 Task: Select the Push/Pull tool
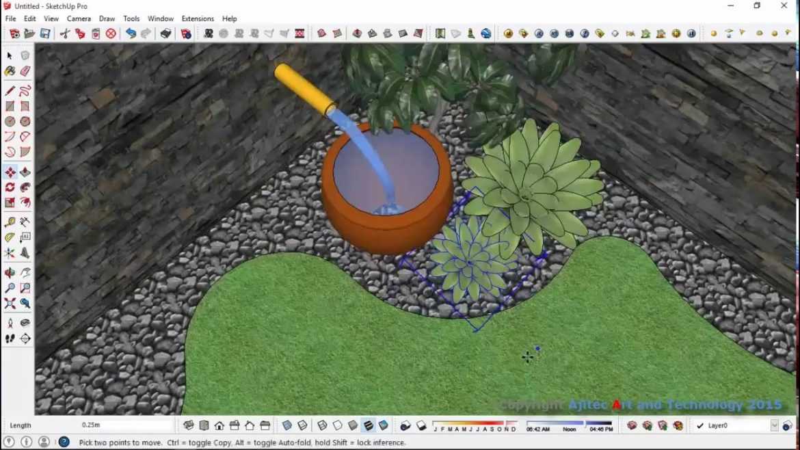pyautogui.click(x=25, y=172)
